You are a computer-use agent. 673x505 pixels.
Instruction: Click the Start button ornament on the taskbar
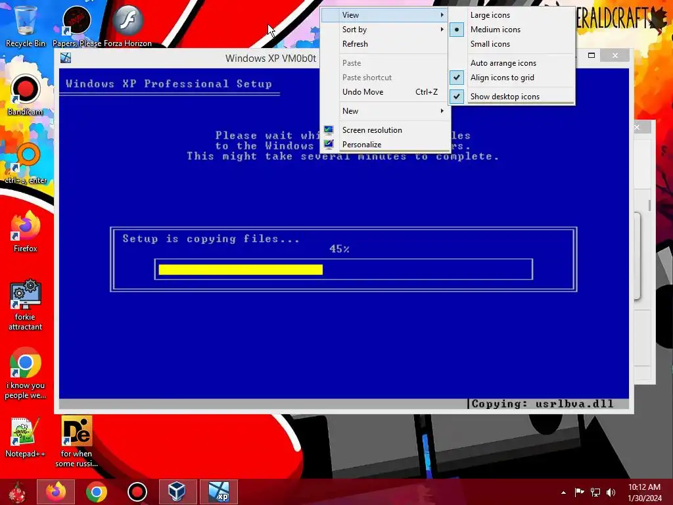[x=17, y=492]
